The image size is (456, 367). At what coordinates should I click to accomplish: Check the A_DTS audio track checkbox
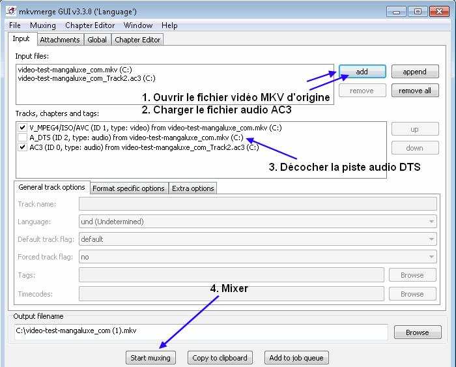tap(22, 138)
